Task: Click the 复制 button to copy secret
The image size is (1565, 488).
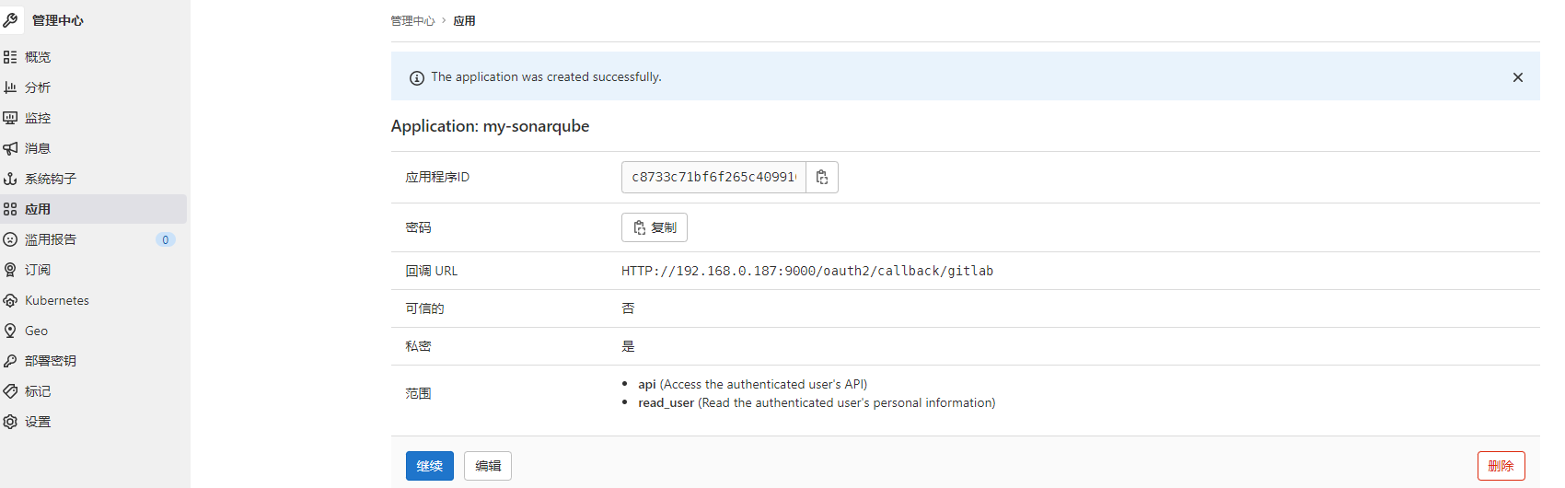Action: pos(655,227)
